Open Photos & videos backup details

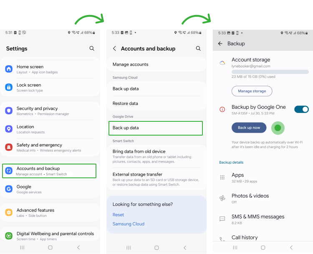coord(263,198)
